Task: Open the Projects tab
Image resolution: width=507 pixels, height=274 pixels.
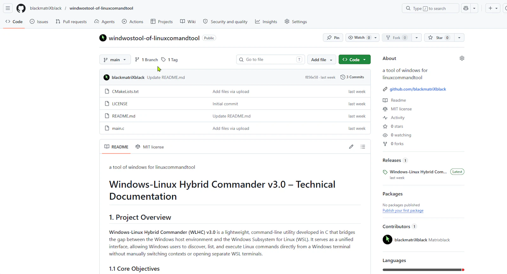Action: pos(162,22)
